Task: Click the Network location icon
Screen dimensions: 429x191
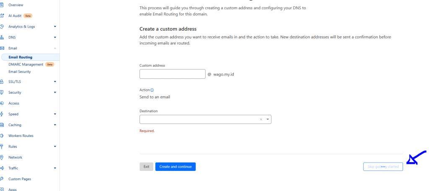Action: 2,157
